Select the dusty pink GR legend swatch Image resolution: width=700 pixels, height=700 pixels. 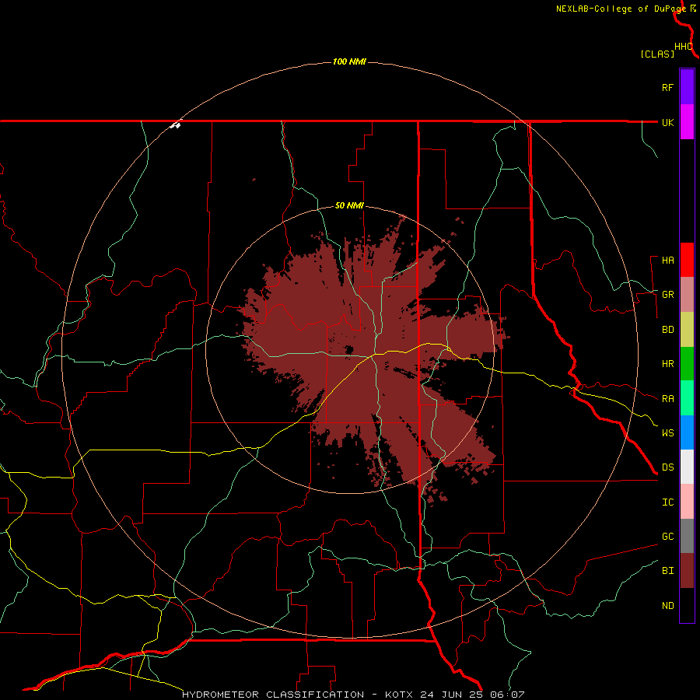pos(687,295)
